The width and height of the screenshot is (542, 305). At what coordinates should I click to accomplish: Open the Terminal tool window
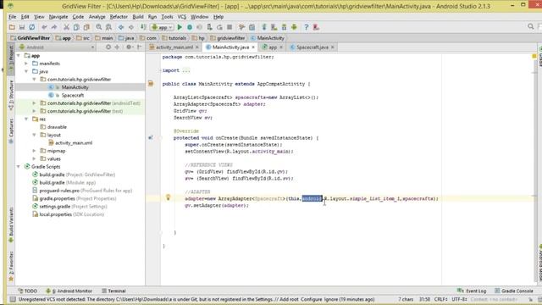click(113, 291)
